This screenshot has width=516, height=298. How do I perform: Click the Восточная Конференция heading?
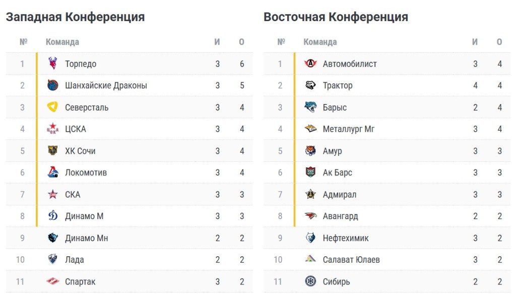(336, 17)
